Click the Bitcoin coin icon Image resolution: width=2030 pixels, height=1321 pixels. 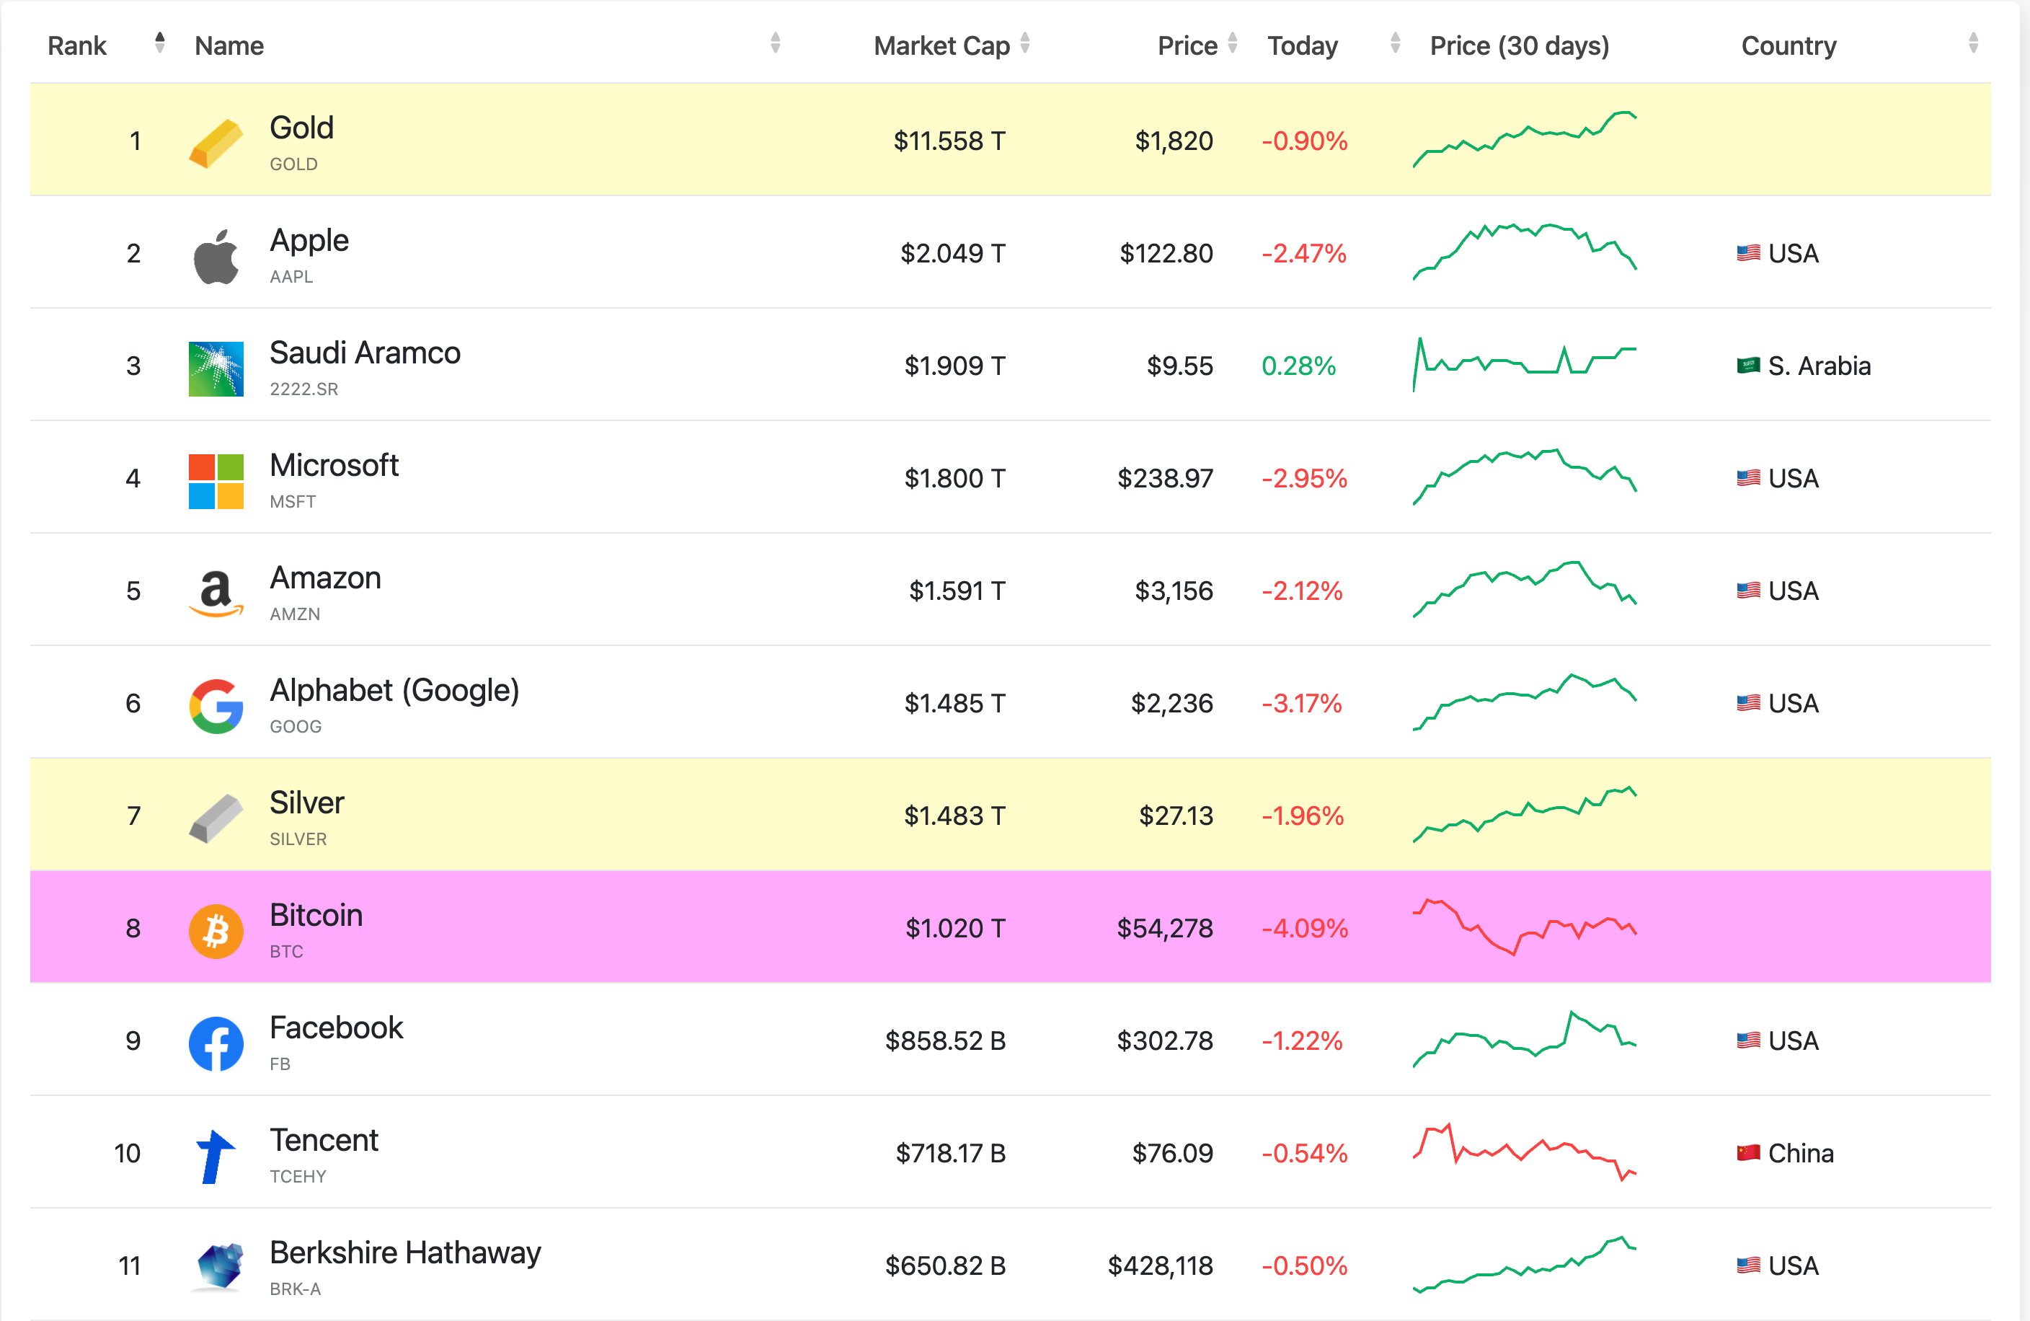[216, 930]
